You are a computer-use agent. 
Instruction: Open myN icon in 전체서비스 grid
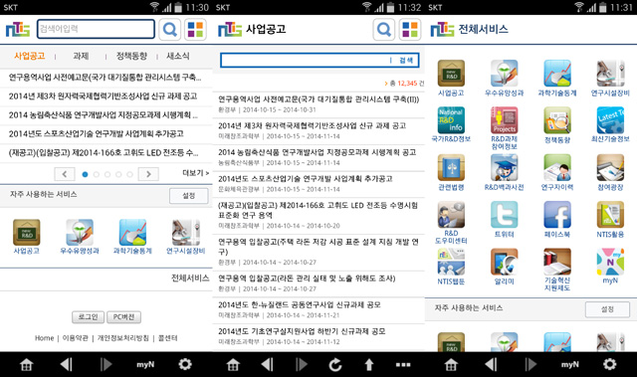(610, 262)
